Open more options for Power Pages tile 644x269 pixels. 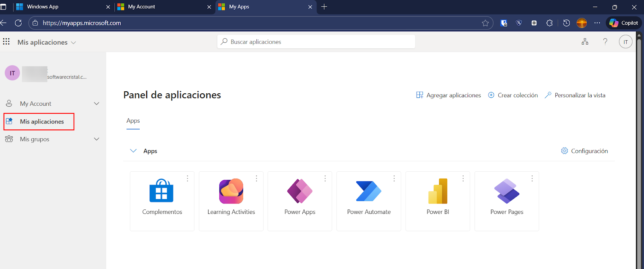[532, 179]
